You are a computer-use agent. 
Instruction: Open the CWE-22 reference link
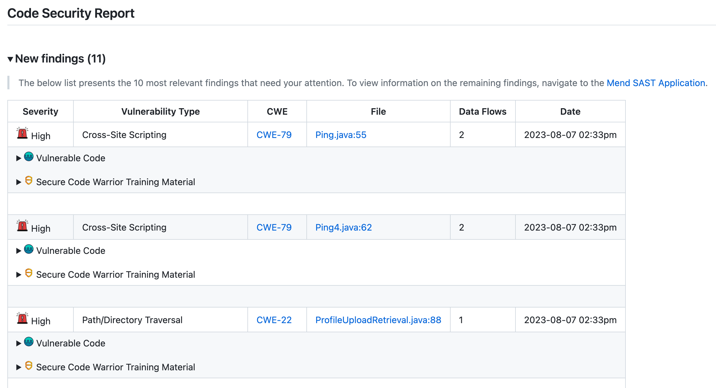point(274,320)
